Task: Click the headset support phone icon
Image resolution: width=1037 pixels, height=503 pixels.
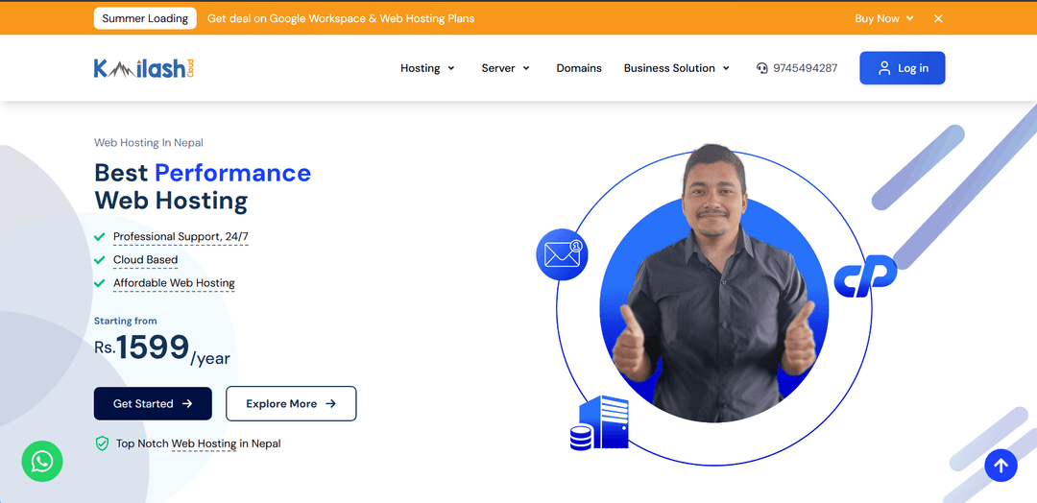Action: pyautogui.click(x=761, y=68)
